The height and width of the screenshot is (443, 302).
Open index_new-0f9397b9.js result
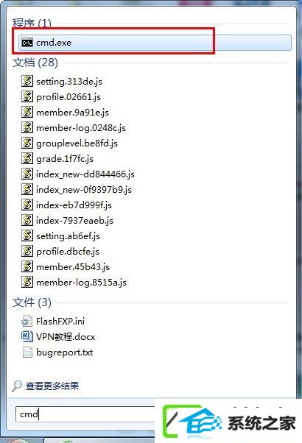click(84, 190)
